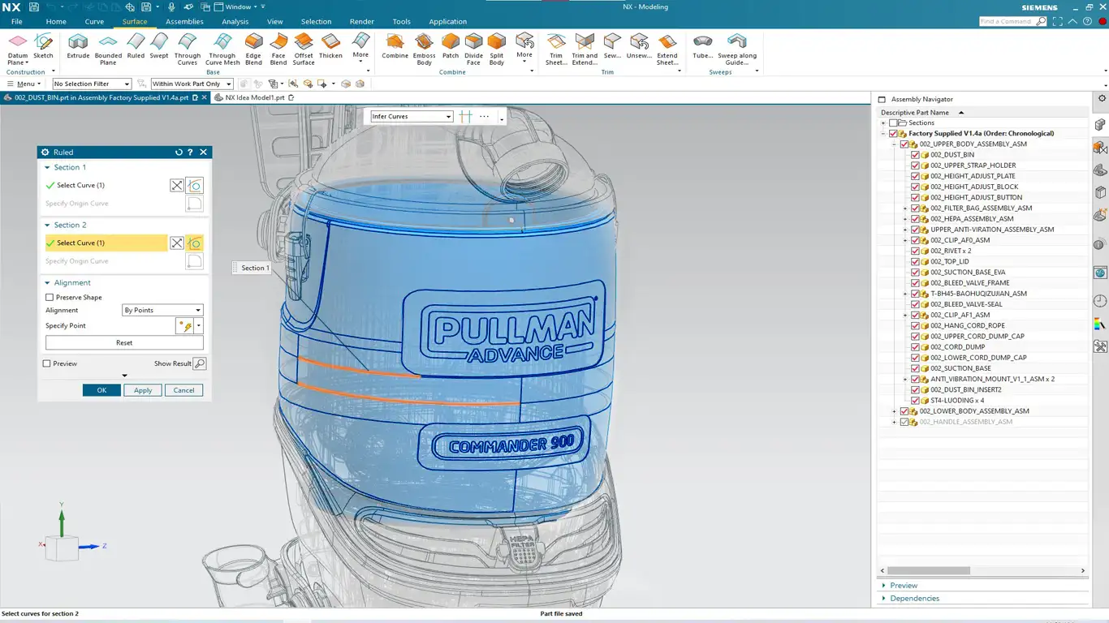Enable the Preserve Shape checkbox
This screenshot has height=623, width=1109.
pos(50,297)
